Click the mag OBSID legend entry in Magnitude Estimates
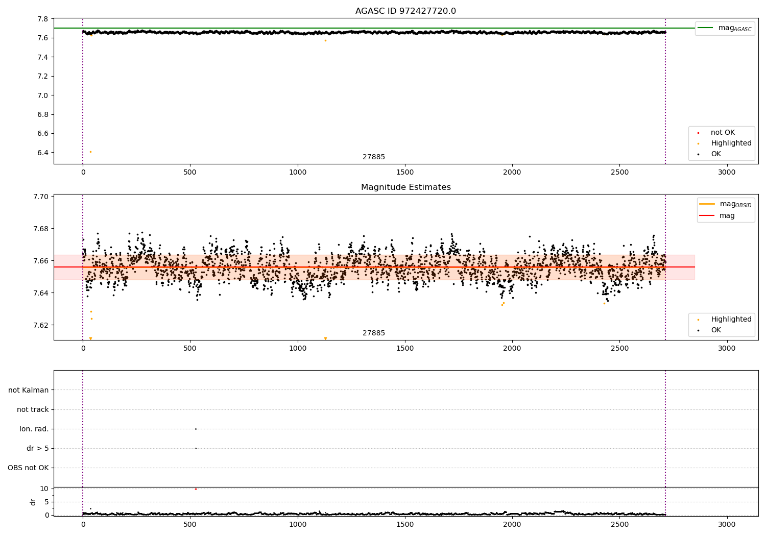766x536 pixels. (x=726, y=204)
